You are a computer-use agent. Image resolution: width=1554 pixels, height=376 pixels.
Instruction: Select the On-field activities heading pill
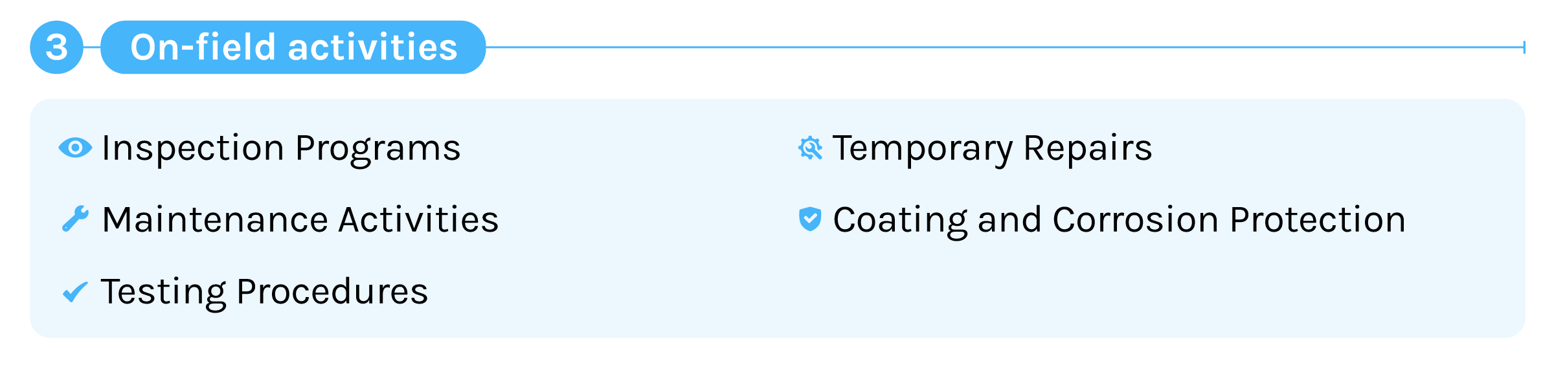coord(293,47)
